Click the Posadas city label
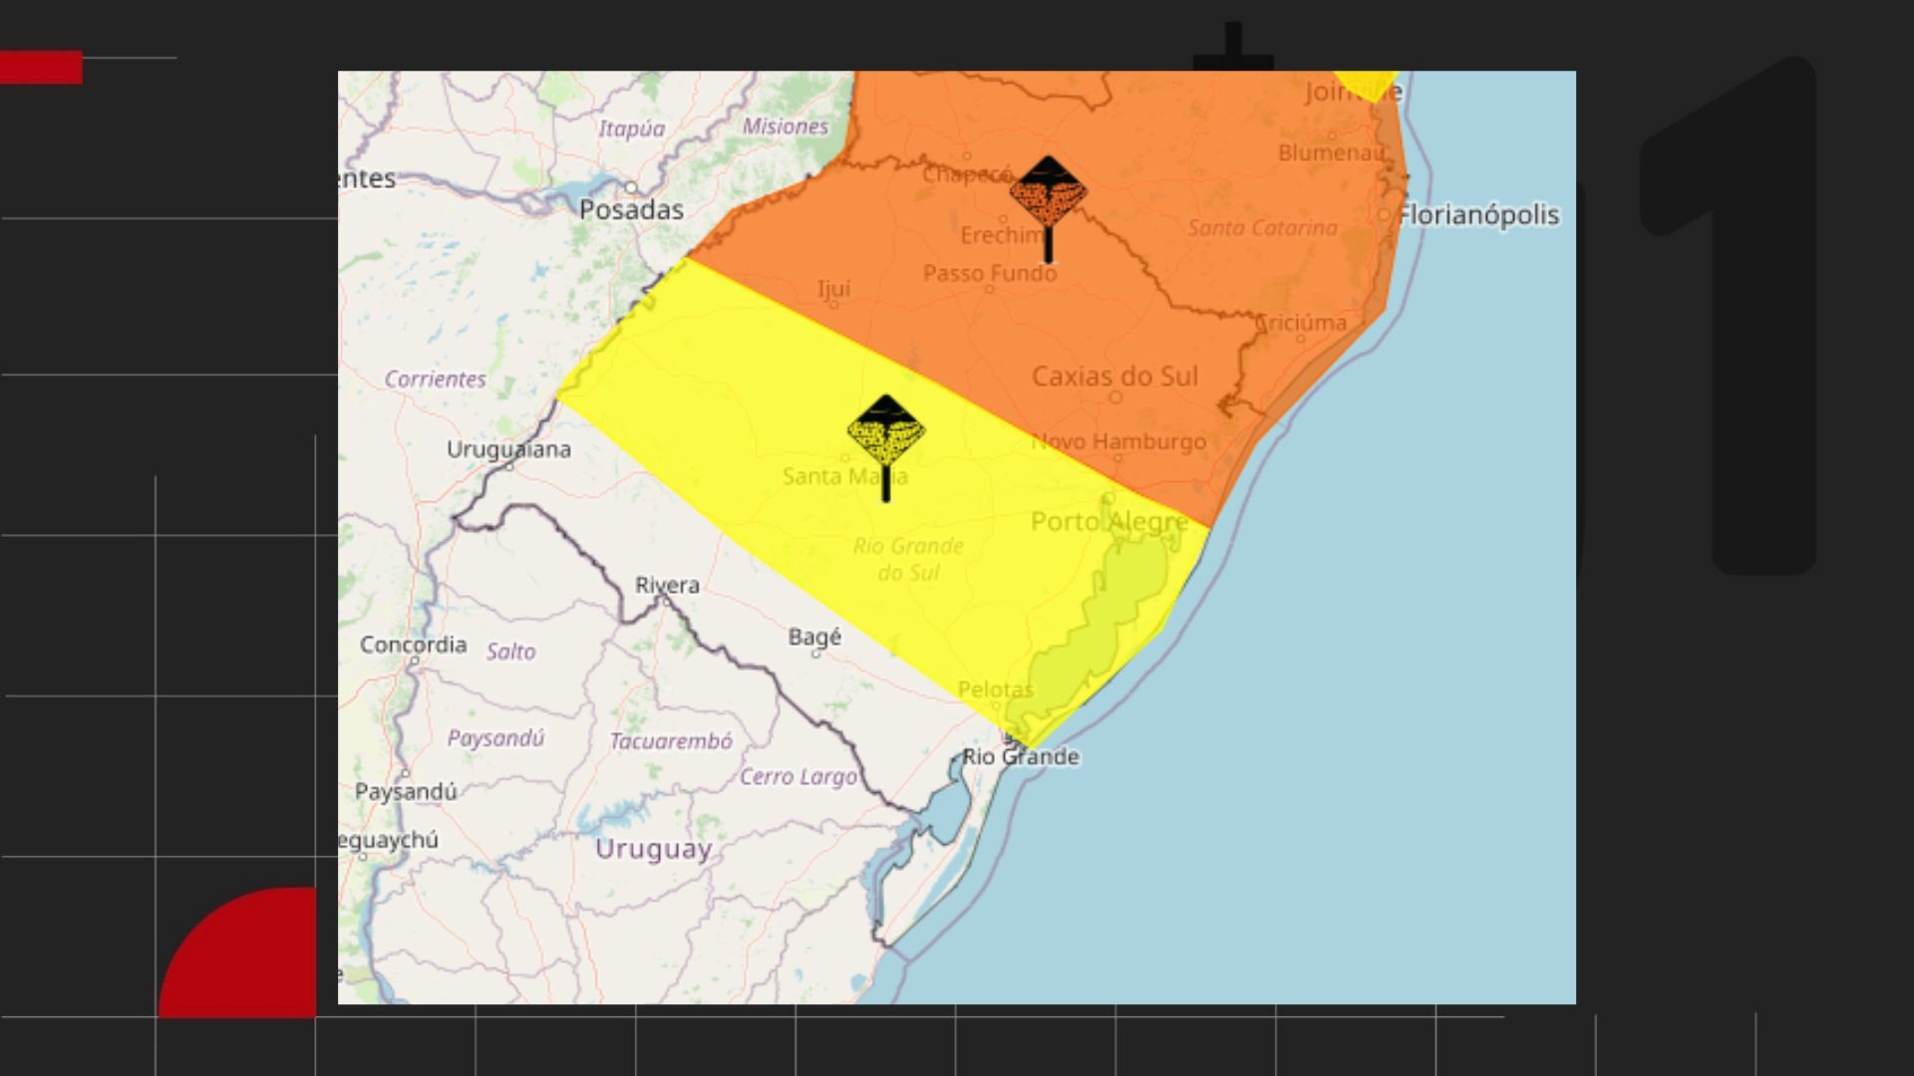1914x1076 pixels. click(631, 210)
